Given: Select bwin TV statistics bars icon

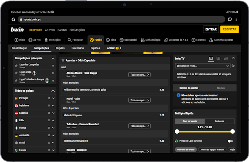Looking at the screenshot, I should tap(226, 58).
